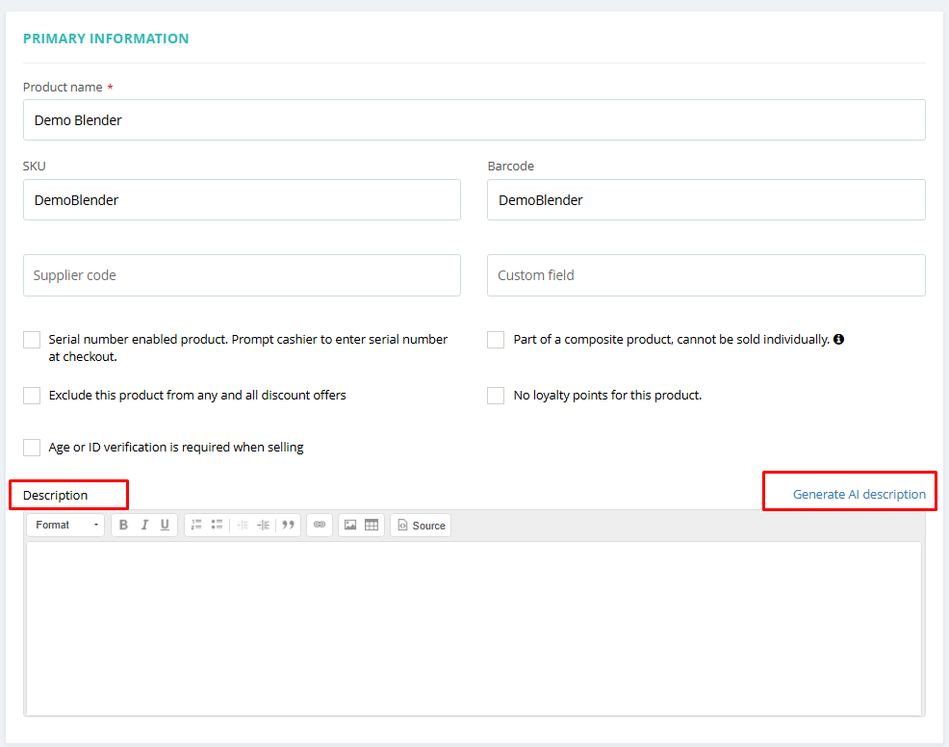
Task: Insert a bulleted list
Action: 217,525
